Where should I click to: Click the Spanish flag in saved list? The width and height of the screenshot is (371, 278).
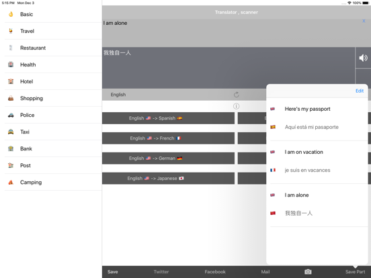273,127
